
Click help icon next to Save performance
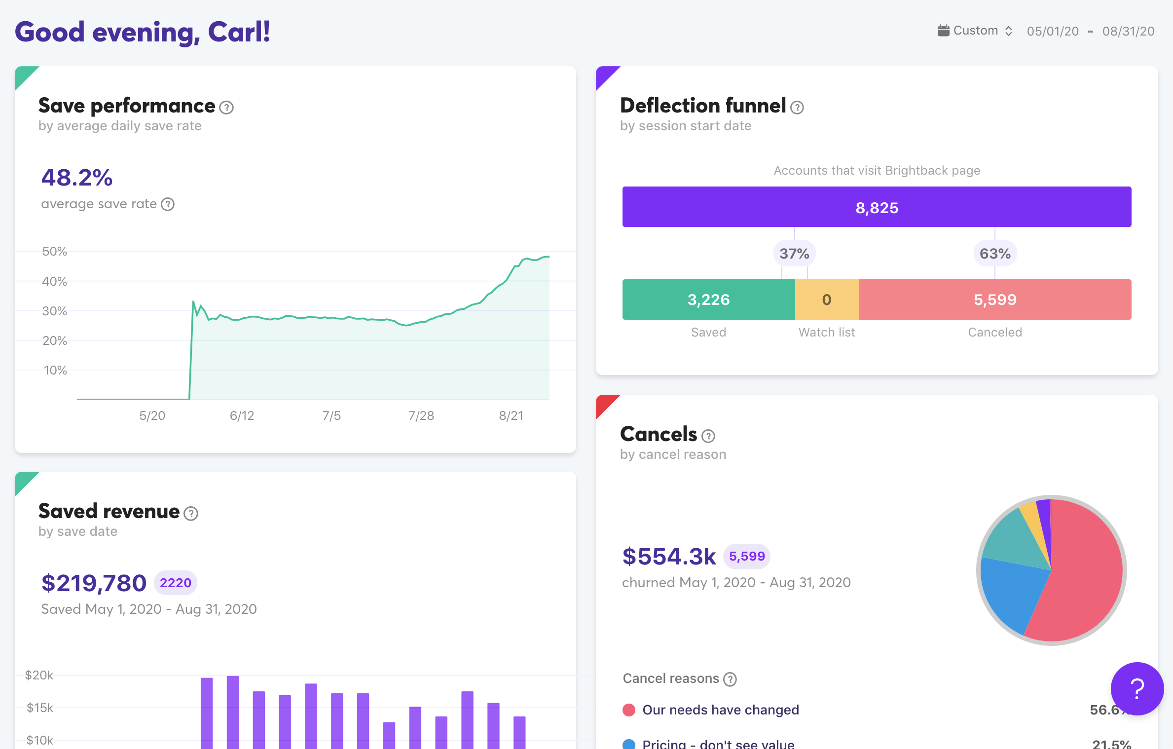[x=226, y=108]
